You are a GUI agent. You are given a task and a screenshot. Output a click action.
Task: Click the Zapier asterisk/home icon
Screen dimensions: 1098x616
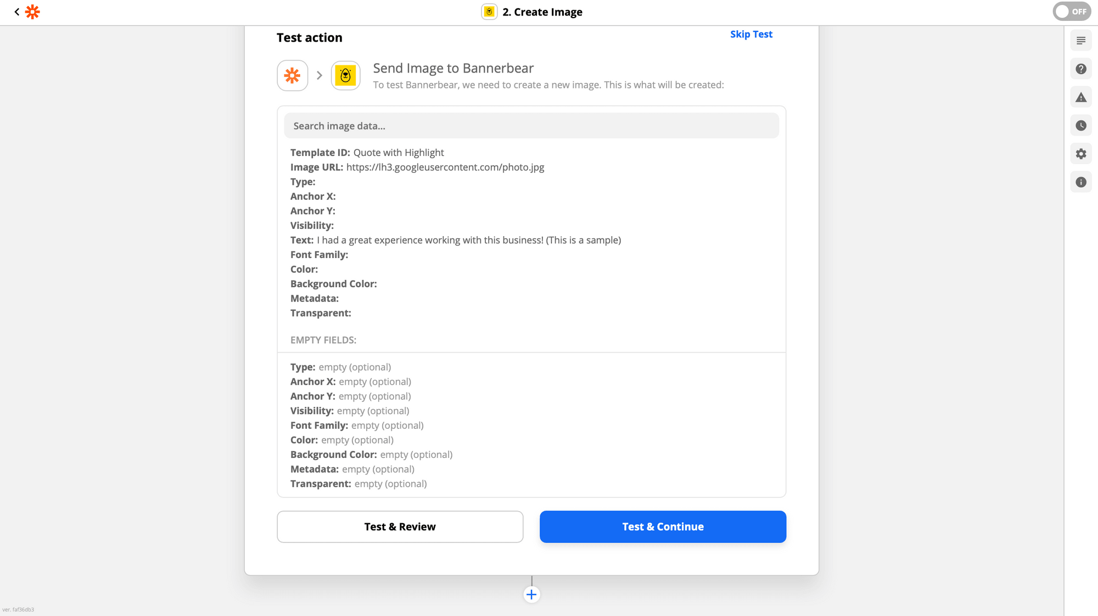32,12
